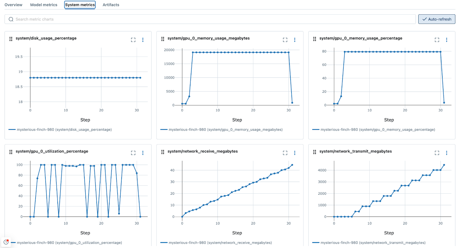Expand network_receive_megabytes chart to fullscreen

(285, 153)
